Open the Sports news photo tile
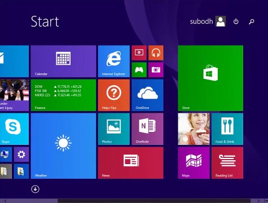268x203 pixels. point(14,95)
